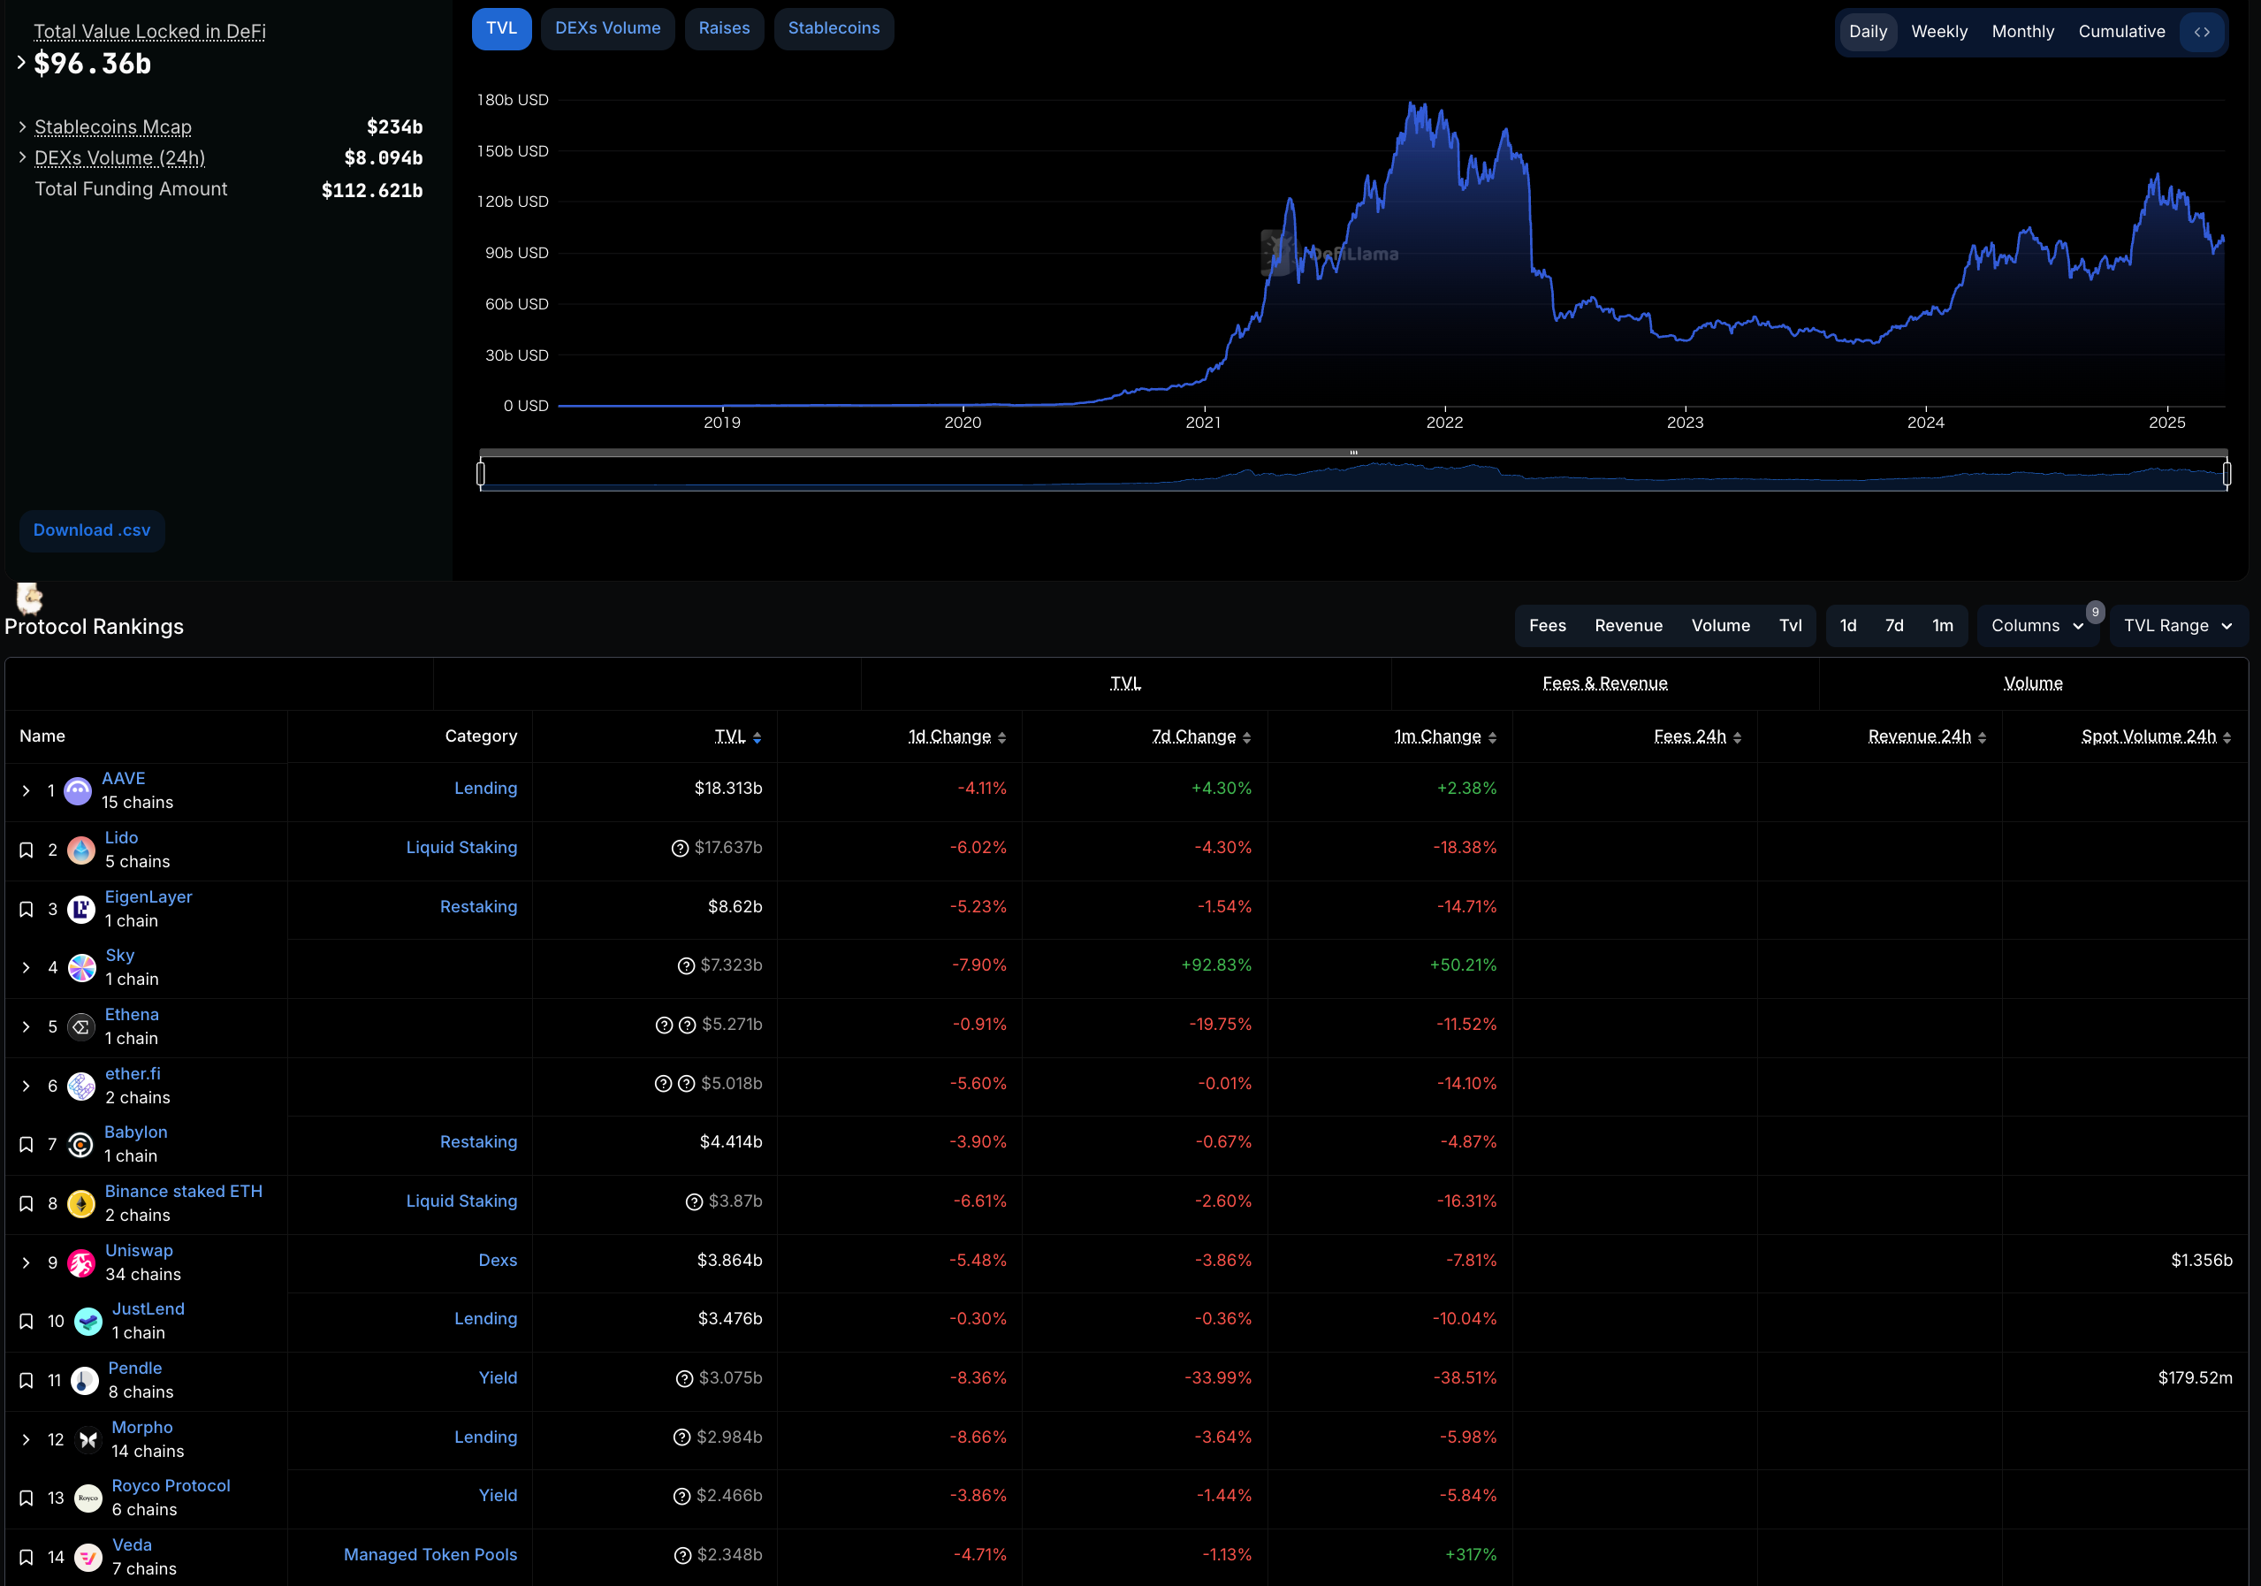Open the Columns dropdown
The width and height of the screenshot is (2261, 1586).
[x=2036, y=626]
